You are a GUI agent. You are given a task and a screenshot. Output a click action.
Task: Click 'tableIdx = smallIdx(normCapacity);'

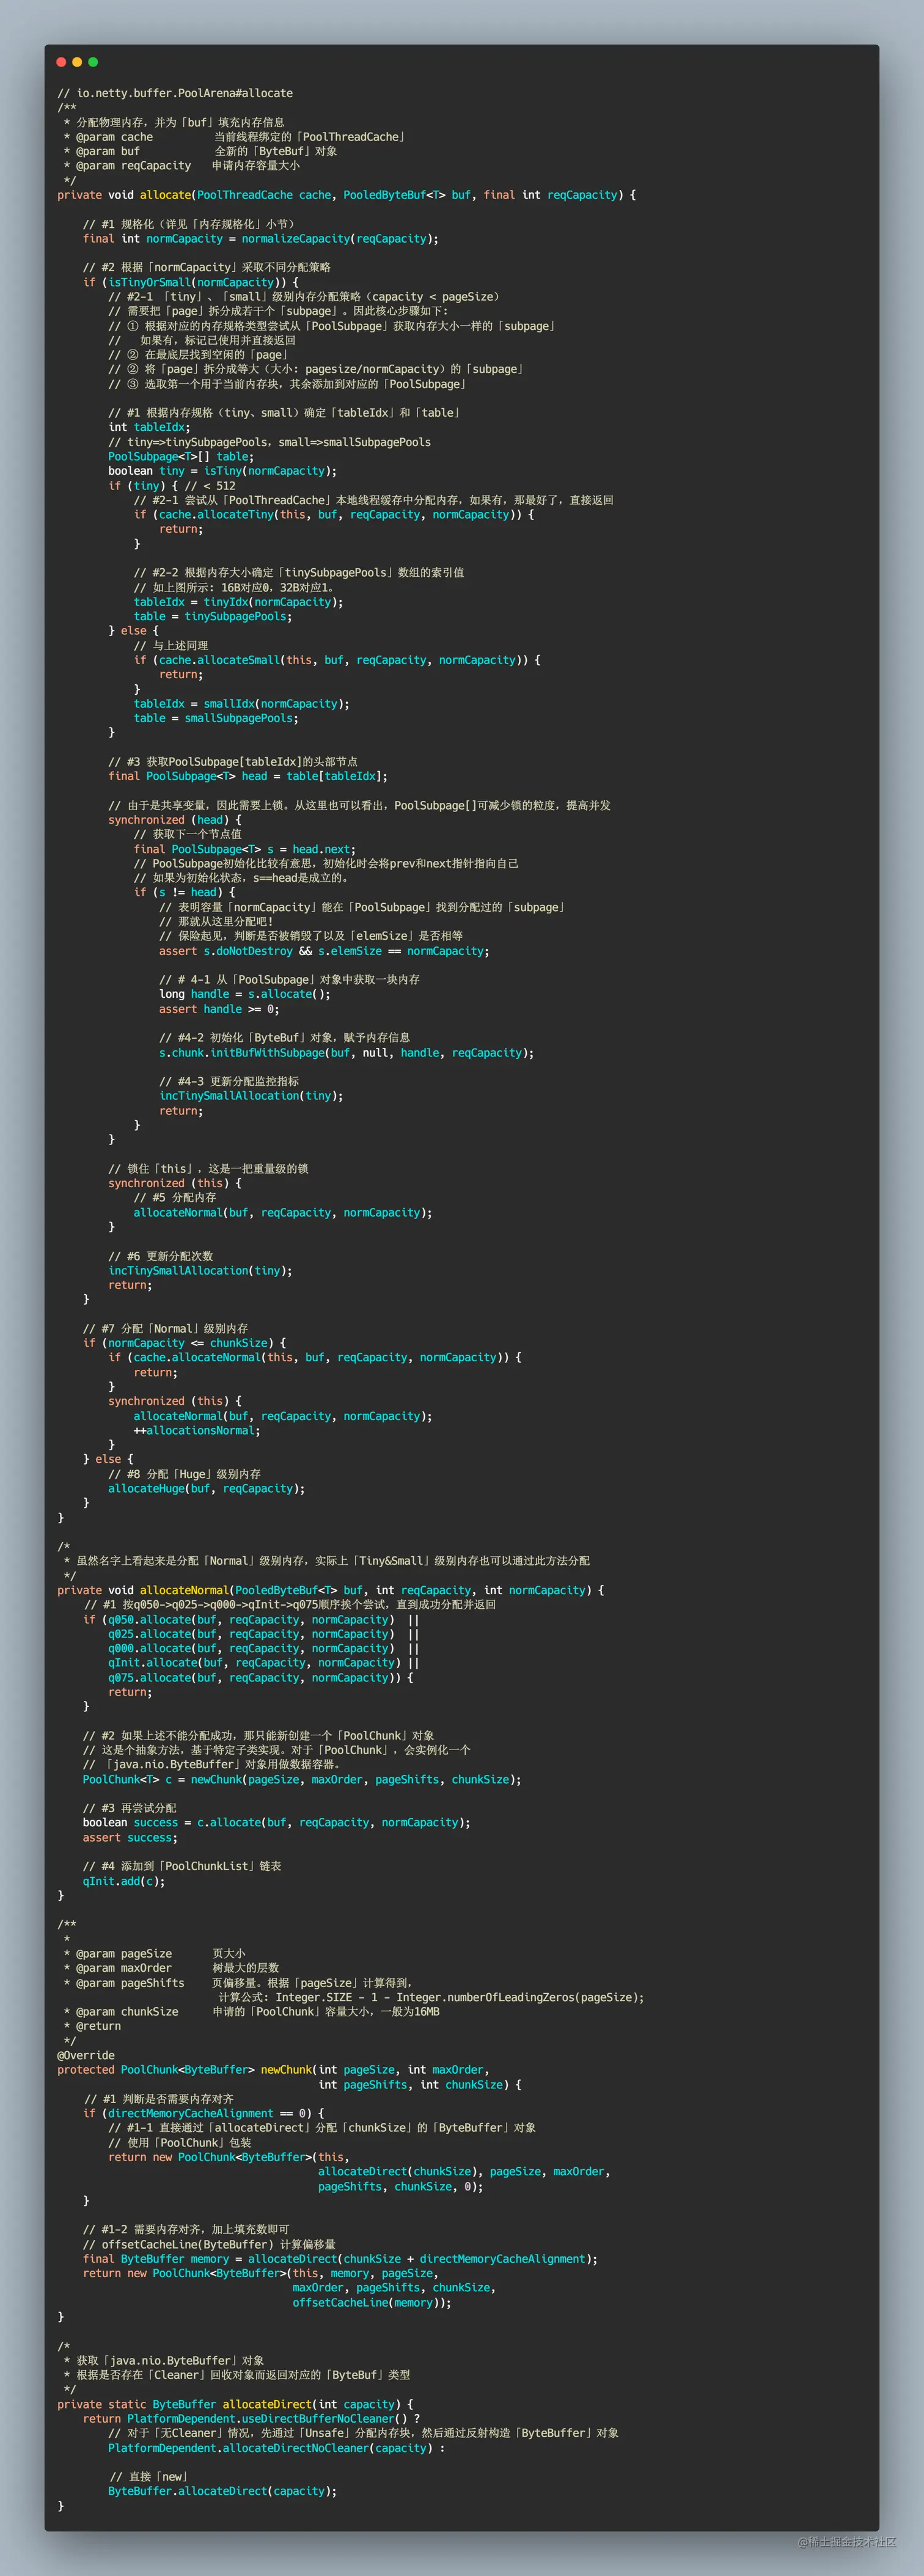241,704
